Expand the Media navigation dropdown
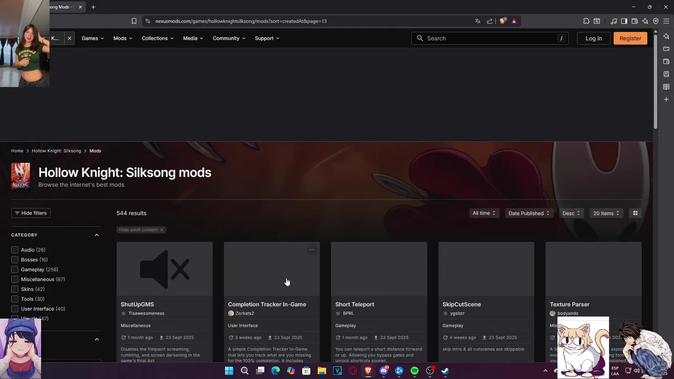 point(193,38)
